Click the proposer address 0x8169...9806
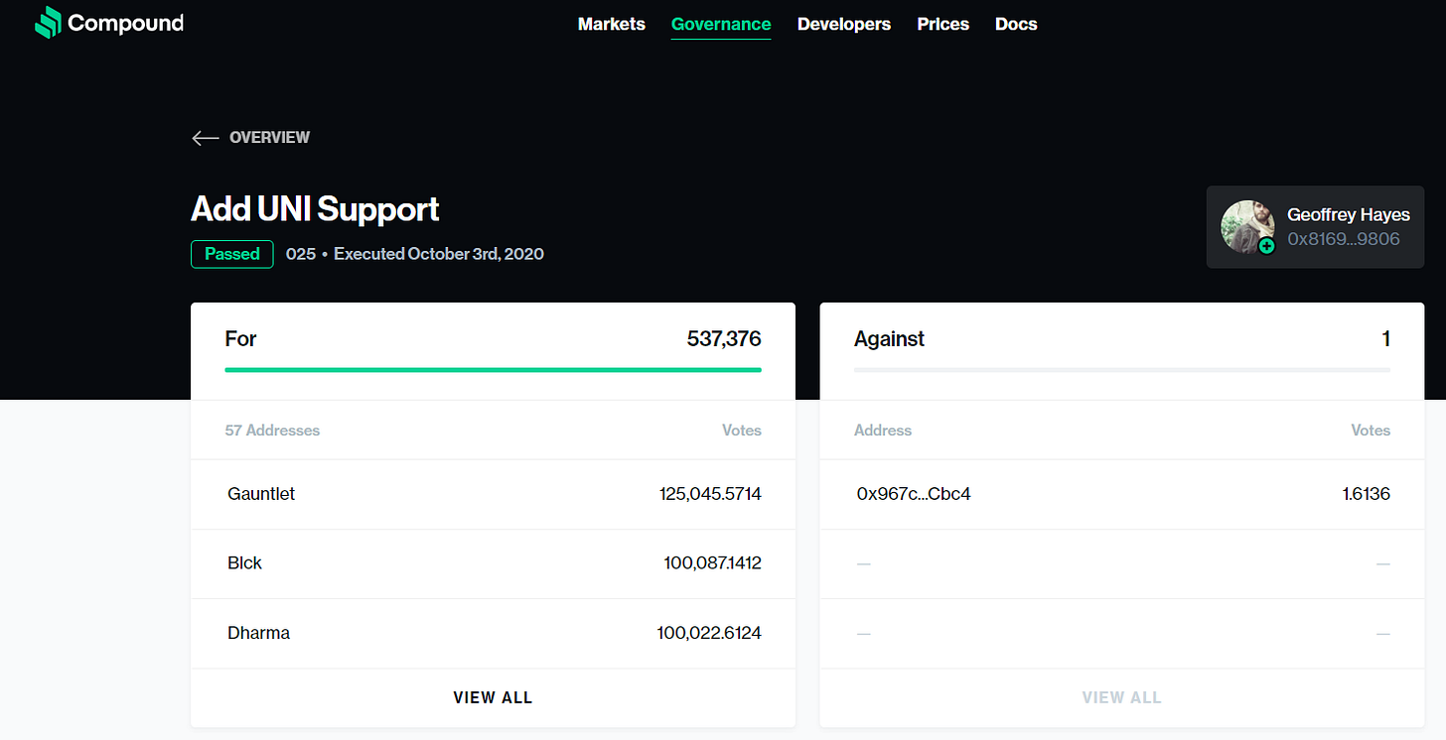This screenshot has width=1446, height=740. tap(1344, 239)
